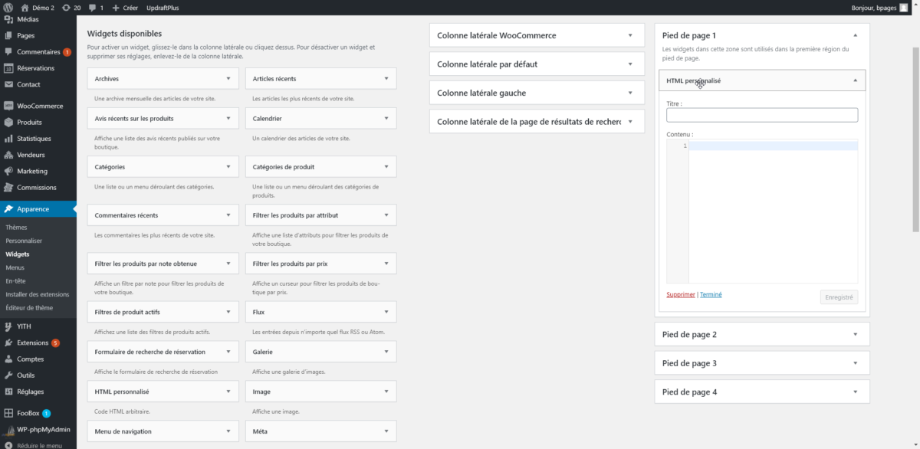Image resolution: width=920 pixels, height=449 pixels.
Task: Click the WordPress logo icon in admin bar
Action: 8,8
